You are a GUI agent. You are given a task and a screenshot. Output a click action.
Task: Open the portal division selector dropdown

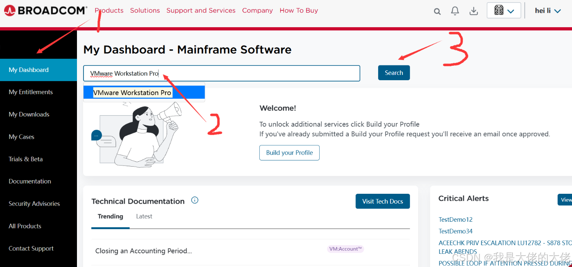click(x=504, y=11)
